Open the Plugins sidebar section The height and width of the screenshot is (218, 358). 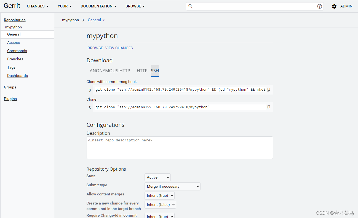(x=10, y=99)
